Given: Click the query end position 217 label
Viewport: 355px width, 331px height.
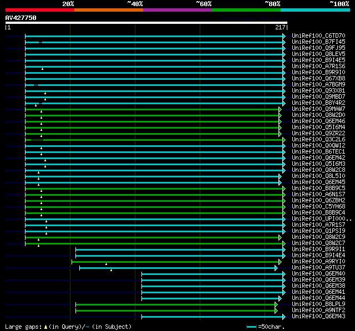Looking at the screenshot, I should [x=280, y=27].
